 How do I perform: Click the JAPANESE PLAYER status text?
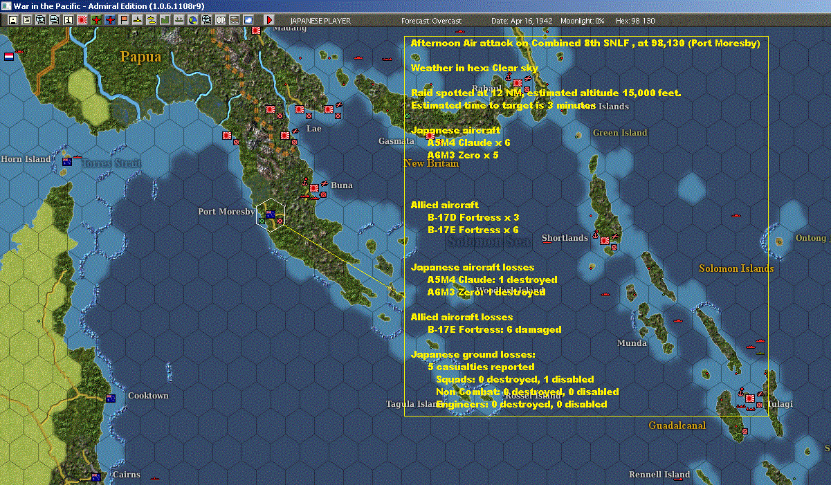point(320,21)
